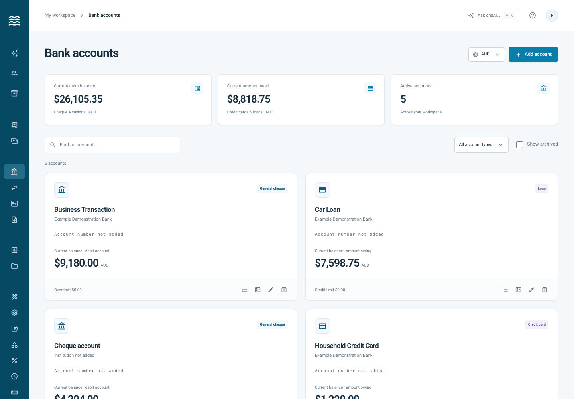The height and width of the screenshot is (399, 574).
Task: Open the design tools sidebar icon
Action: click(14, 296)
